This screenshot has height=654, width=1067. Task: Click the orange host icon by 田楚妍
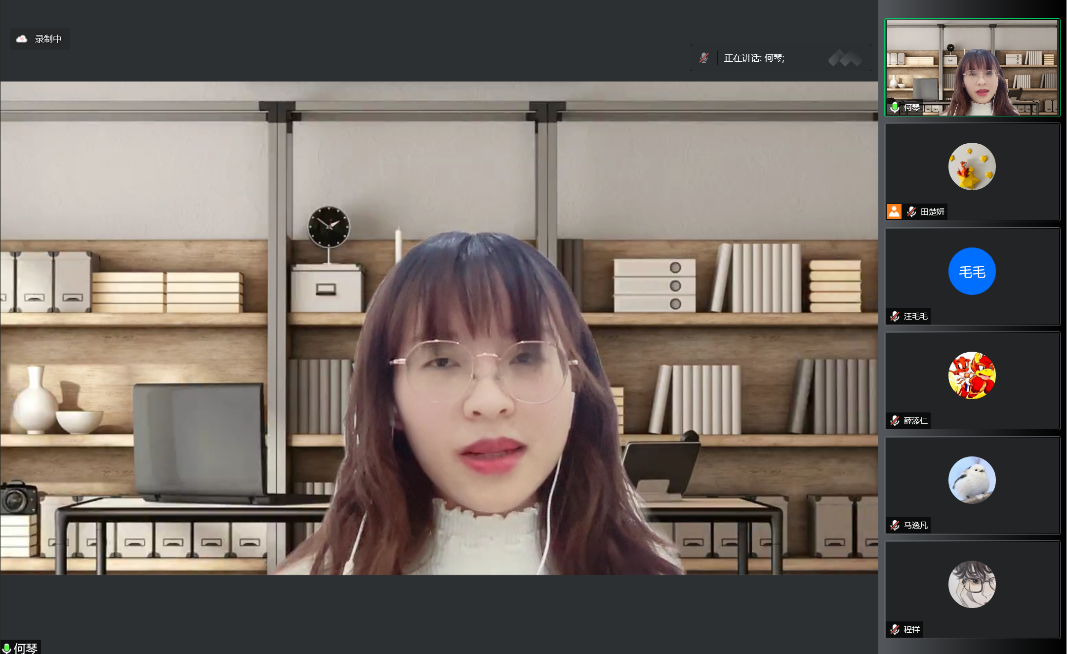pos(894,211)
